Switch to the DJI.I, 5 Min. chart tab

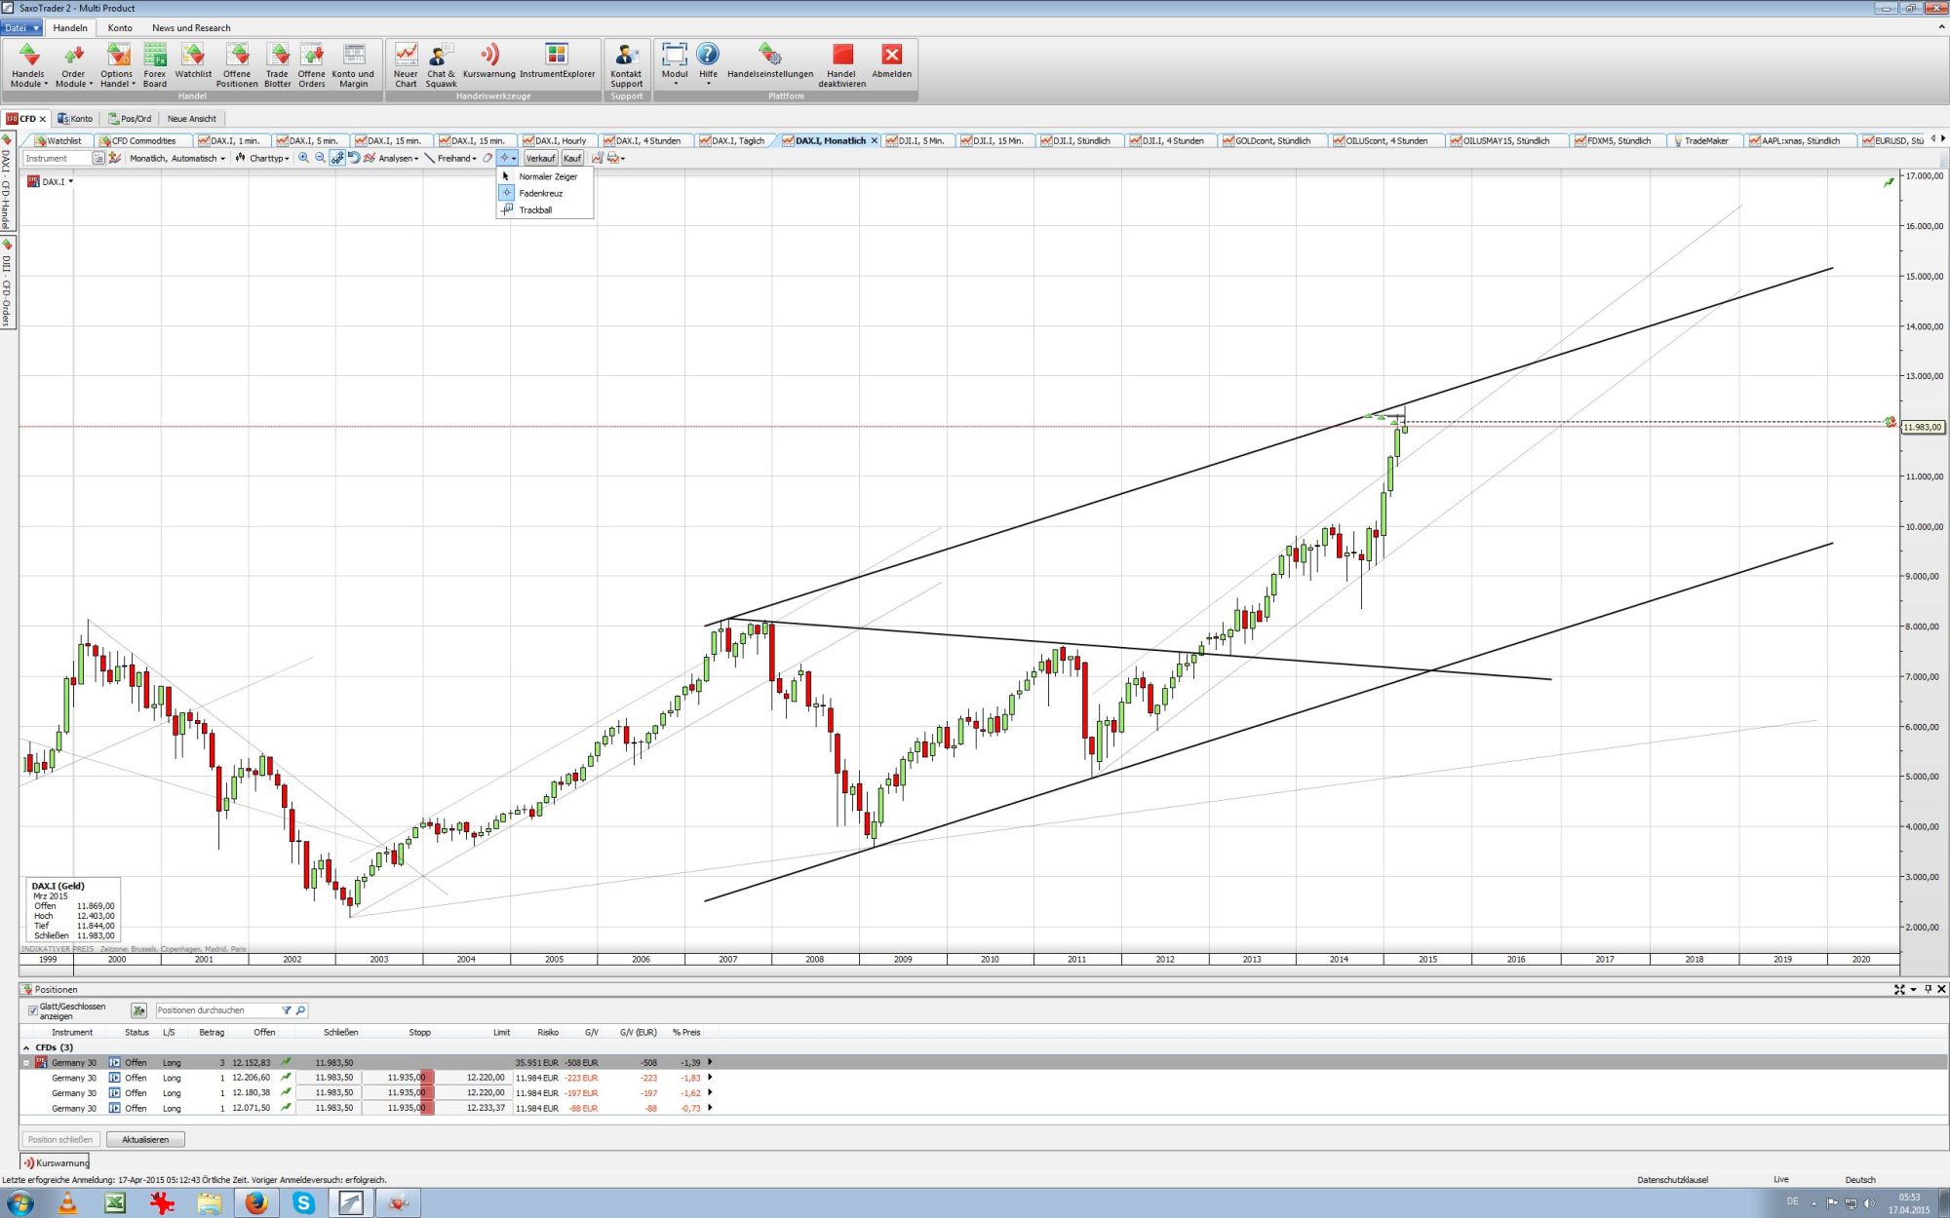921,140
